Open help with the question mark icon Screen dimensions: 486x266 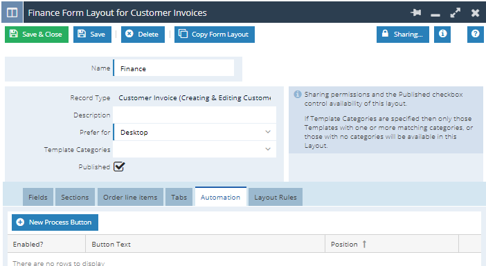pos(475,34)
